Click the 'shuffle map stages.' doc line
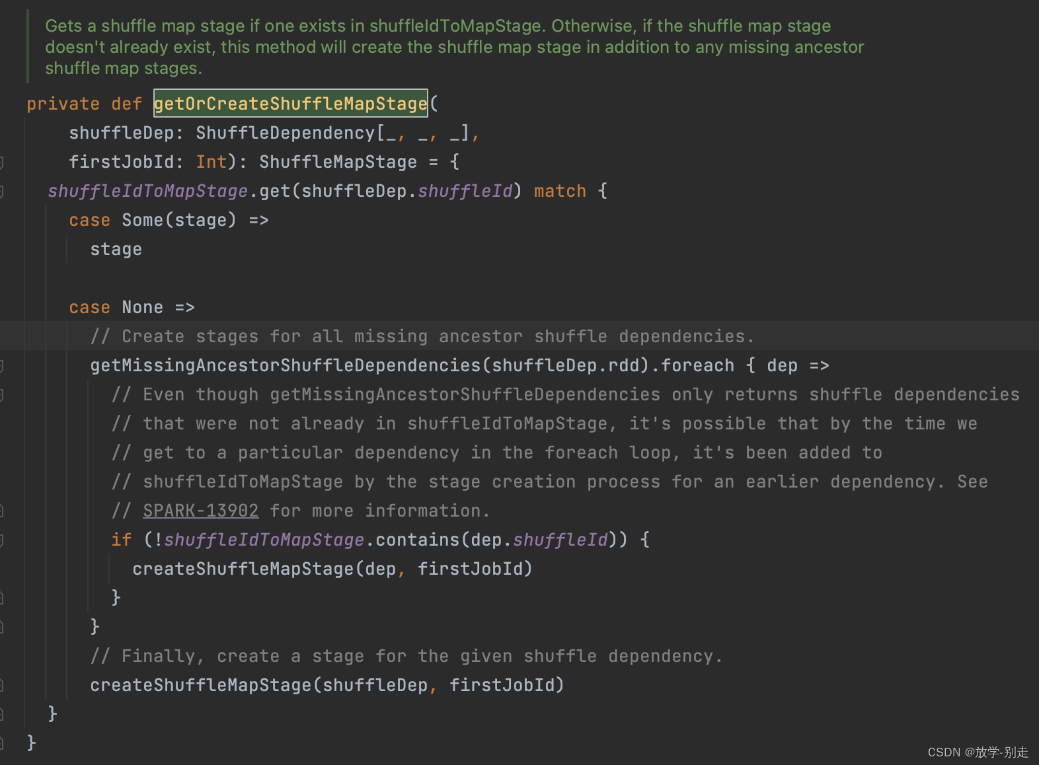 coord(124,68)
